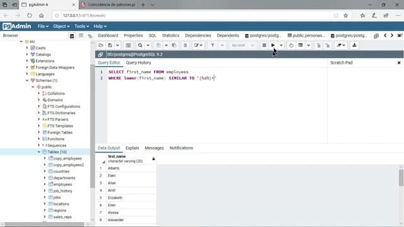Switch to the SQL tab

(x=152, y=35)
